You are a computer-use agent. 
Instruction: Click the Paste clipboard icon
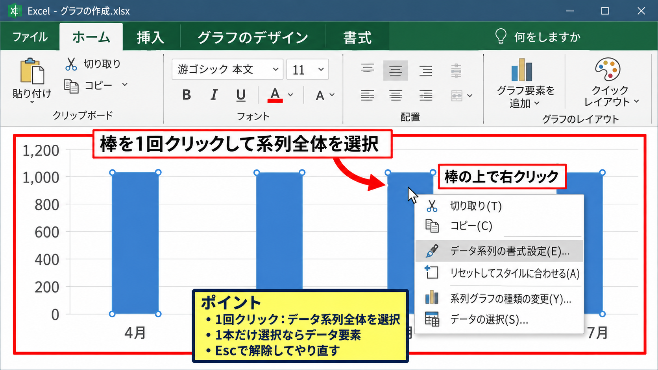coord(32,71)
